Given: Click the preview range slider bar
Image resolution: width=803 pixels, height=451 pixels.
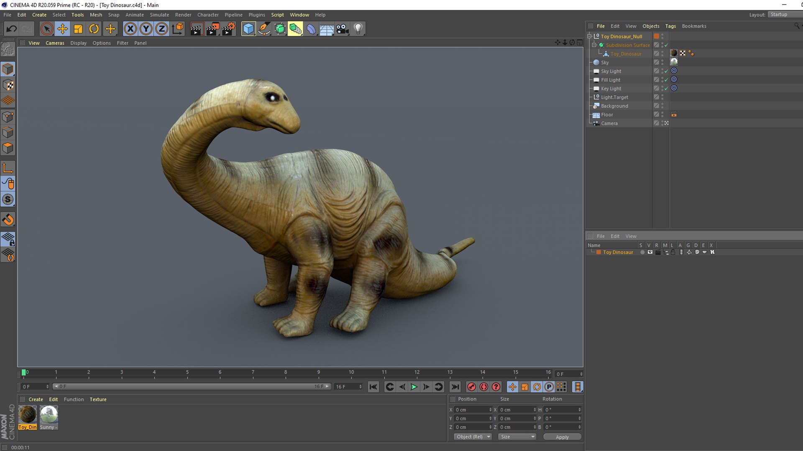Looking at the screenshot, I should (192, 387).
